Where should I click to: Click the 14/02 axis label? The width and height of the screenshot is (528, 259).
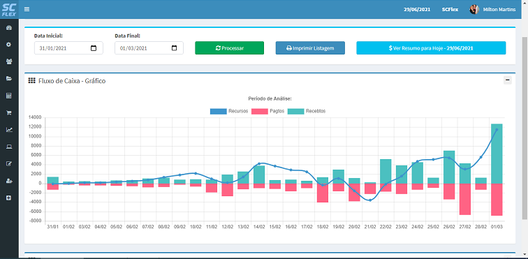coord(259,227)
